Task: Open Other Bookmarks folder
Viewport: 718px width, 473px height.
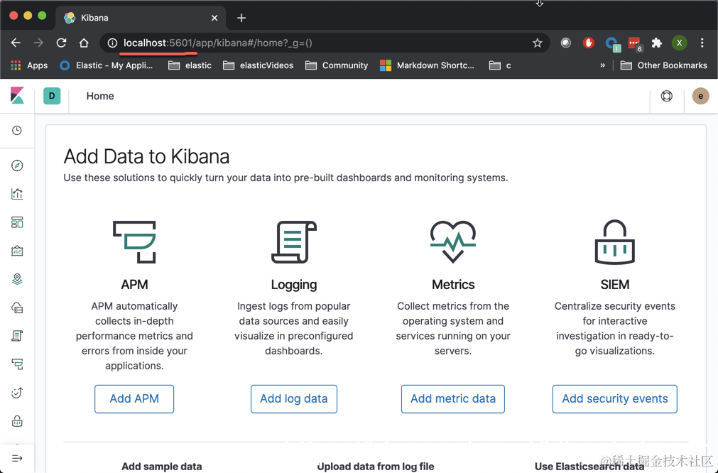Action: pos(663,65)
